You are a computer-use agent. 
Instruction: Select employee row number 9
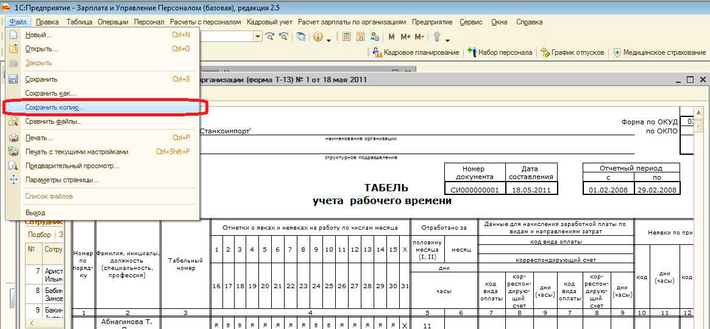45,312
